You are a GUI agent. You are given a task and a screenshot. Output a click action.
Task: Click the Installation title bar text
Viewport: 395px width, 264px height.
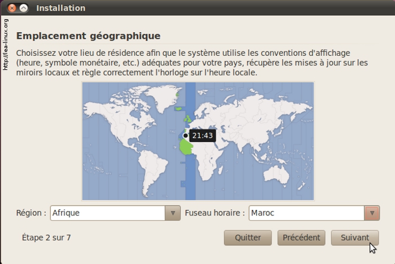click(60, 8)
